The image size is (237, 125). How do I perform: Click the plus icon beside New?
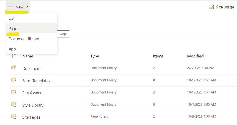pos(11,7)
